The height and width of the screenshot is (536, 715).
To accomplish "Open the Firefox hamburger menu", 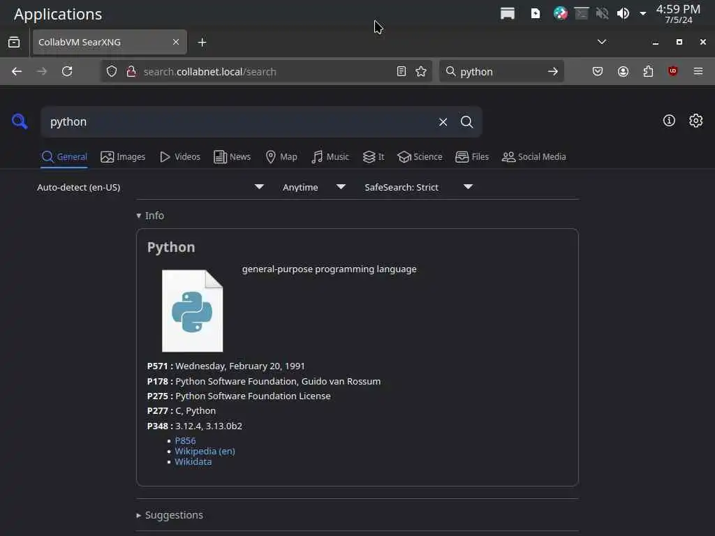I will [x=698, y=72].
